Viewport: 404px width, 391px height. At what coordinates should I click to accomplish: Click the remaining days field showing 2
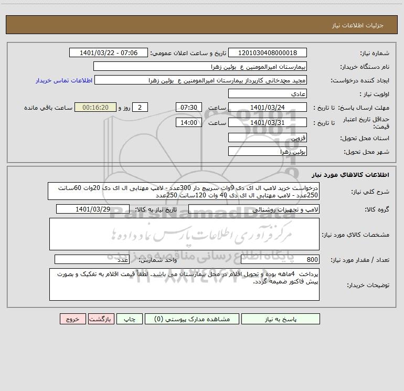140,107
